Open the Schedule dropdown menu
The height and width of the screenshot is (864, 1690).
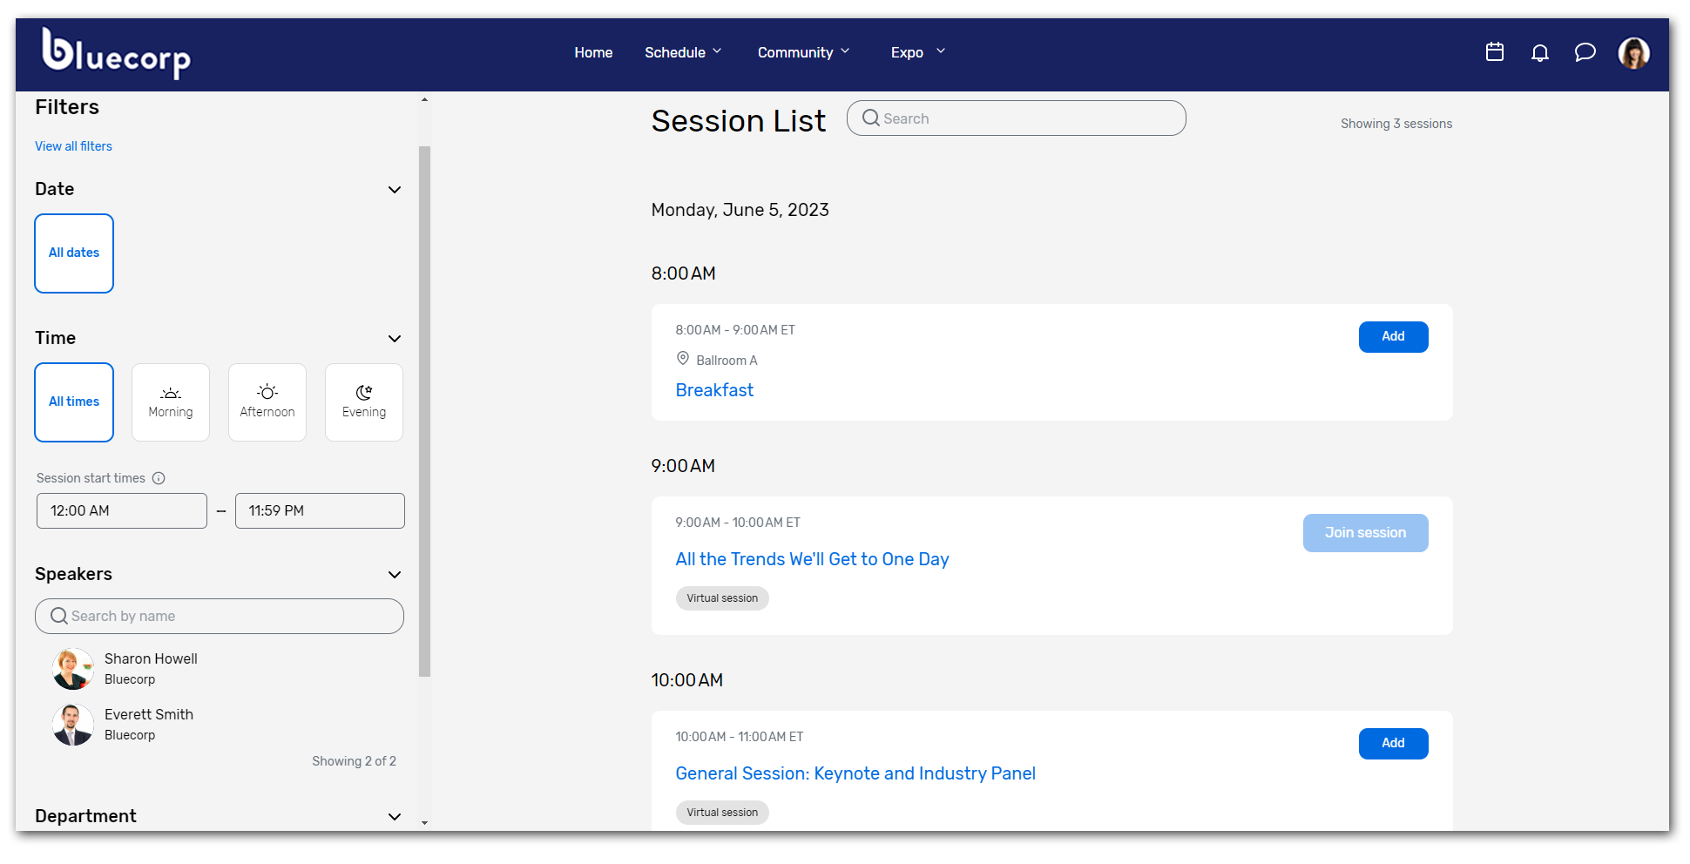pos(683,52)
